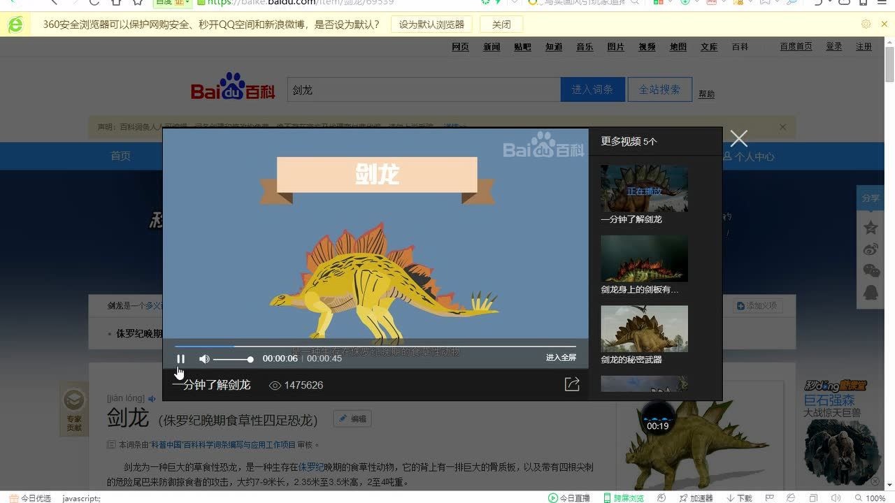The image size is (895, 503).
Task: Open 今日直播 from the taskbar
Action: [568, 497]
